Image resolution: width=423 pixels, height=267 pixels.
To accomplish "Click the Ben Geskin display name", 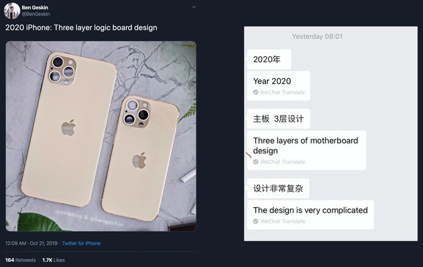I will [35, 7].
